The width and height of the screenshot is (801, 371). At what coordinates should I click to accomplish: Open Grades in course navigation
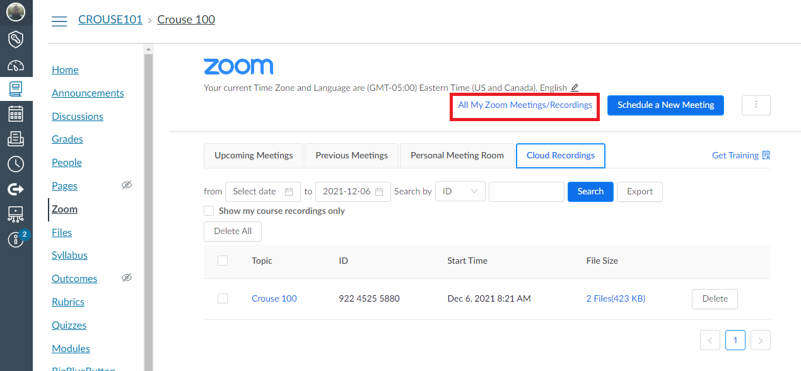tap(67, 139)
